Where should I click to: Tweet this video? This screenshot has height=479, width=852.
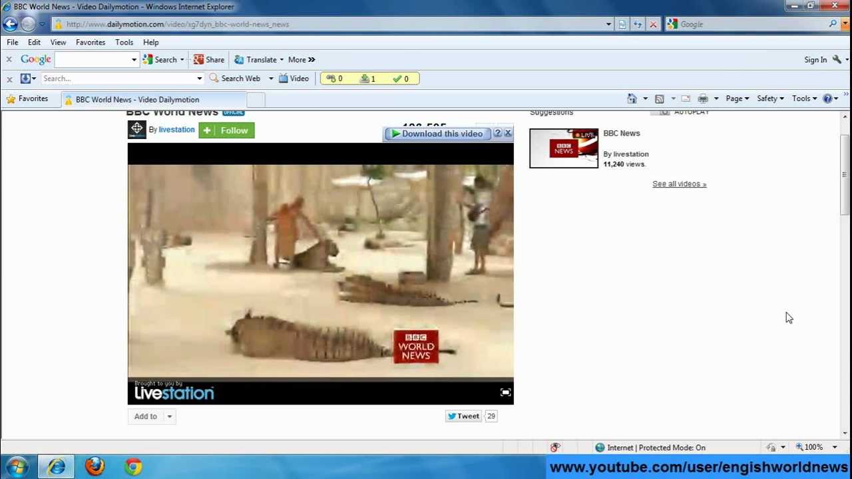pos(463,416)
